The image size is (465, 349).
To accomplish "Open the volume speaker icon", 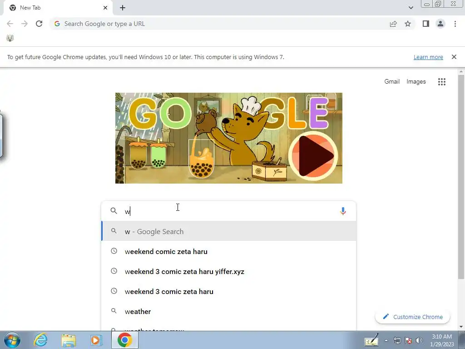I will pyautogui.click(x=419, y=340).
